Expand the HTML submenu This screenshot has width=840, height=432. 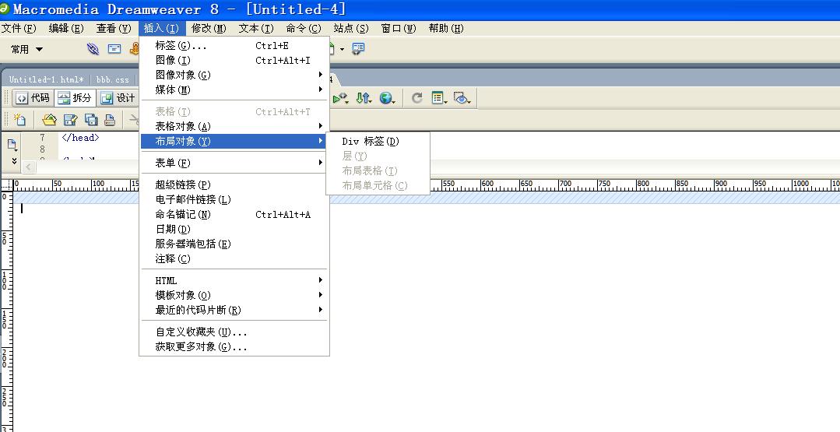[234, 280]
